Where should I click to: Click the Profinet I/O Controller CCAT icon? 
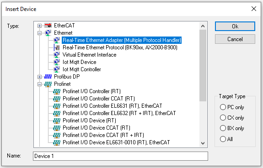[57, 99]
